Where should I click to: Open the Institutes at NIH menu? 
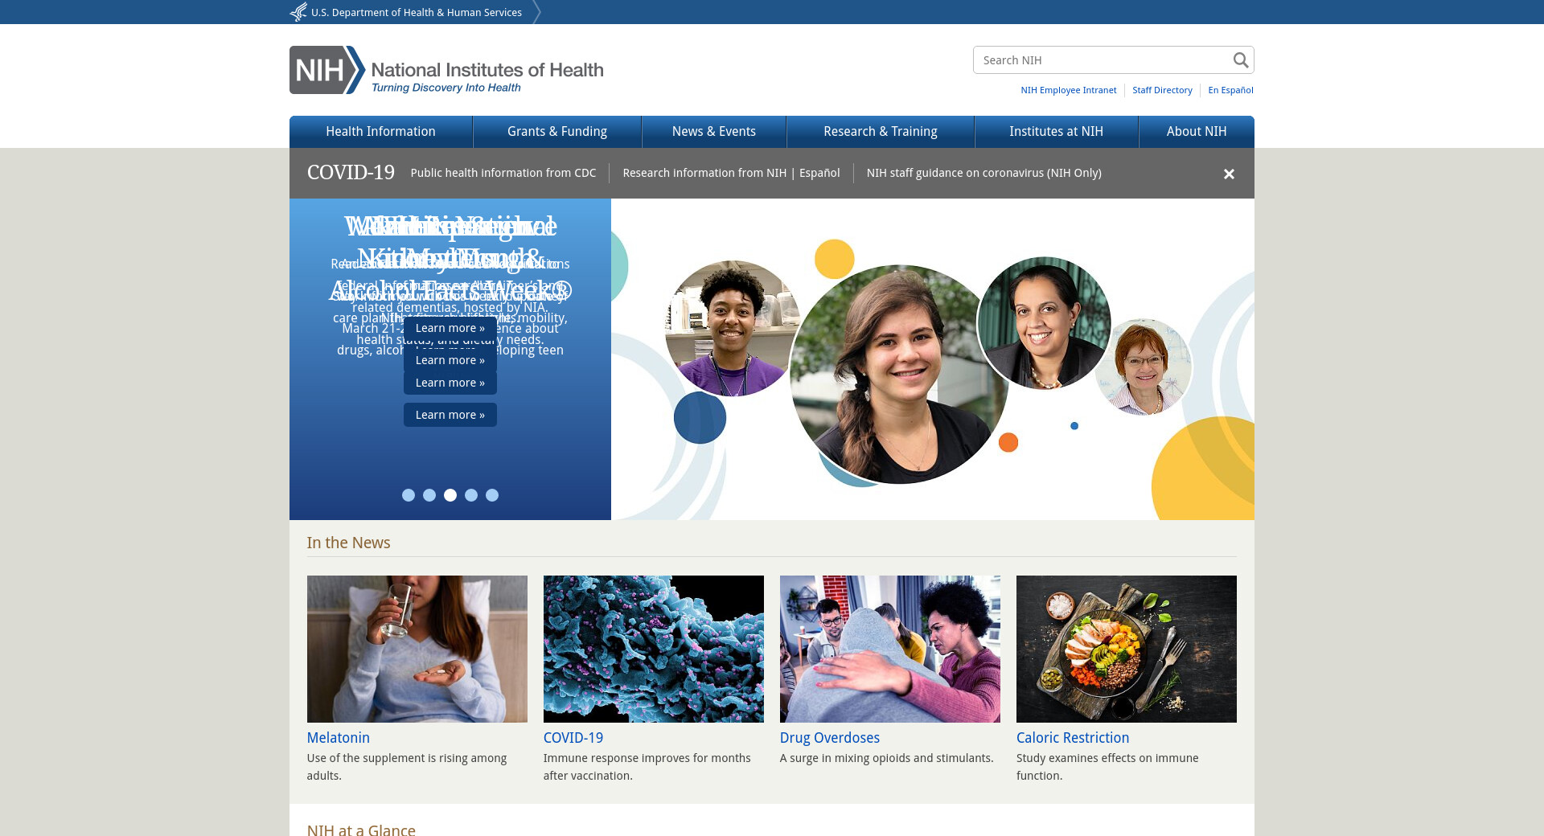(1057, 132)
